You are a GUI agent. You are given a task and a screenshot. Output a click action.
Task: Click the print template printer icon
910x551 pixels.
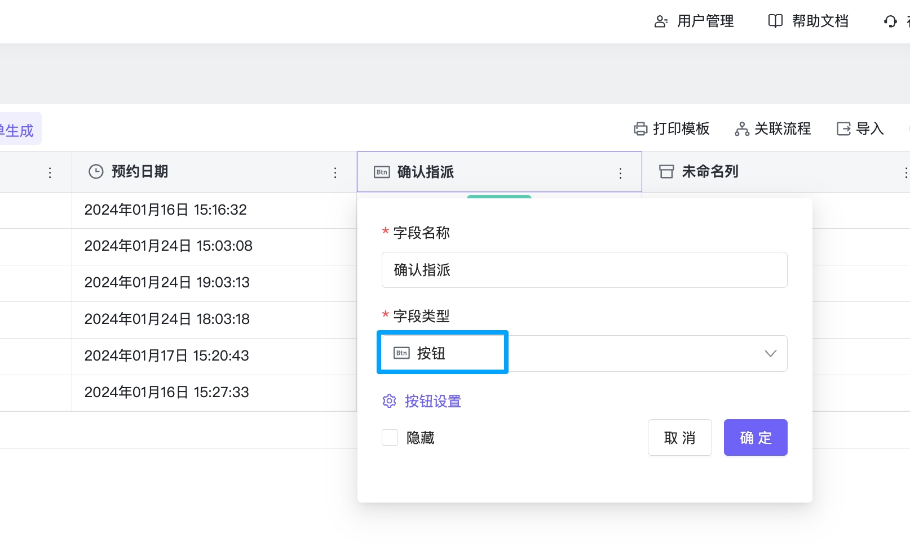coord(640,129)
